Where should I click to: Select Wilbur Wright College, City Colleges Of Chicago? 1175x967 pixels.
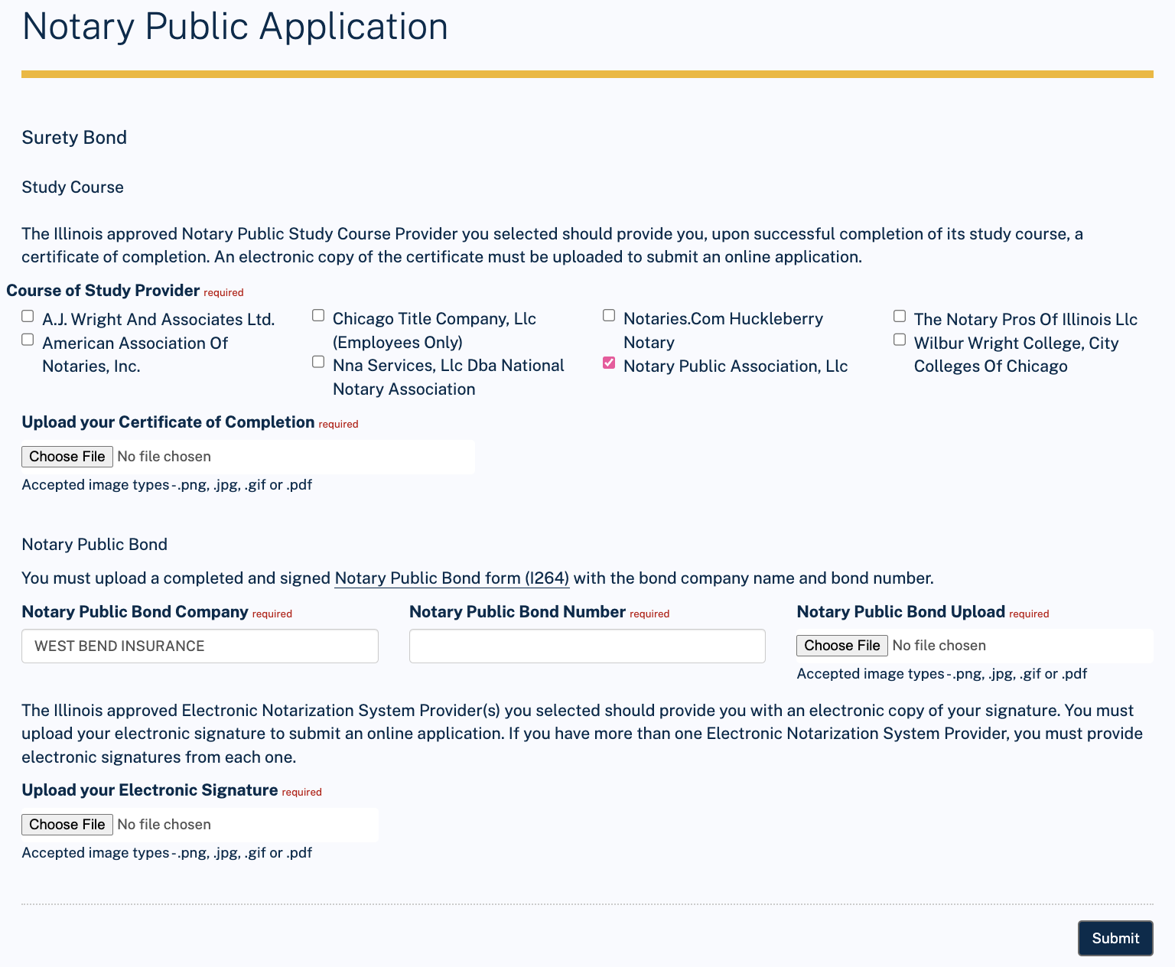tap(900, 339)
